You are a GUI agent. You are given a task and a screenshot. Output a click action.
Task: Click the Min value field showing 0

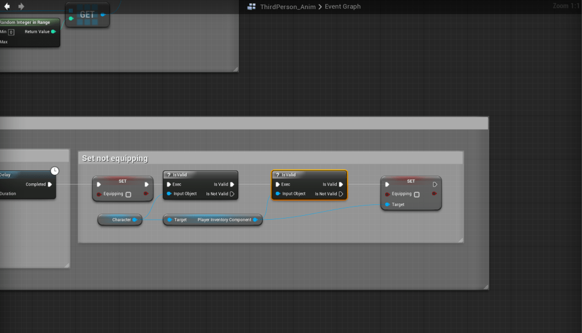point(11,32)
